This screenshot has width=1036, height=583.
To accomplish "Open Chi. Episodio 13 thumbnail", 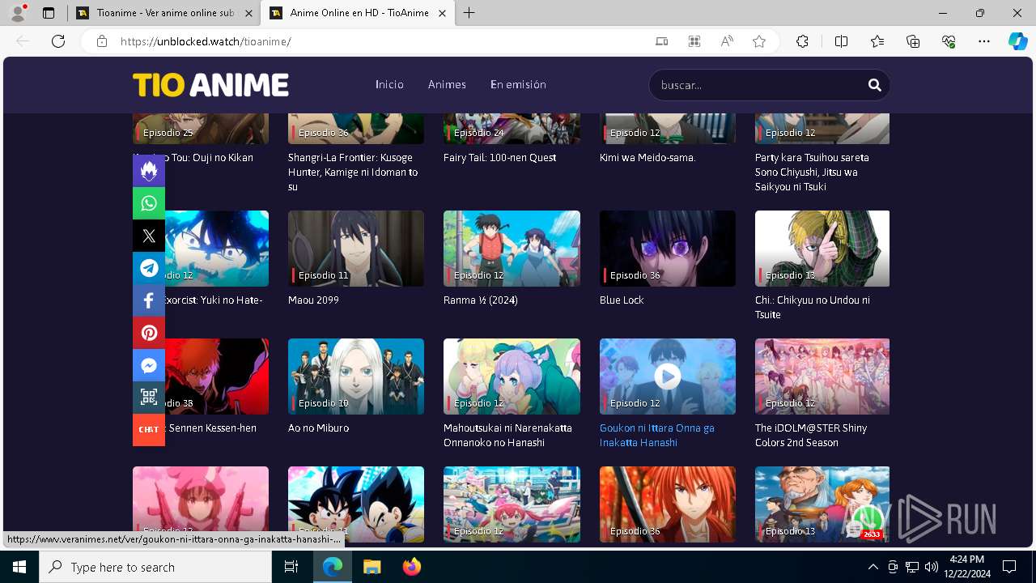I will (x=822, y=249).
